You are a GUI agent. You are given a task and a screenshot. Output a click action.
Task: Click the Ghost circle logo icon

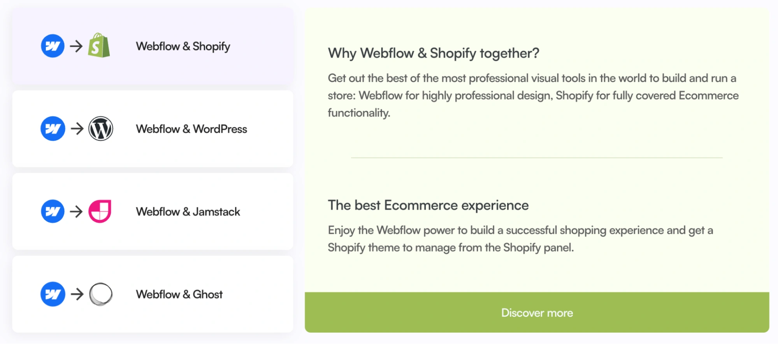(101, 294)
